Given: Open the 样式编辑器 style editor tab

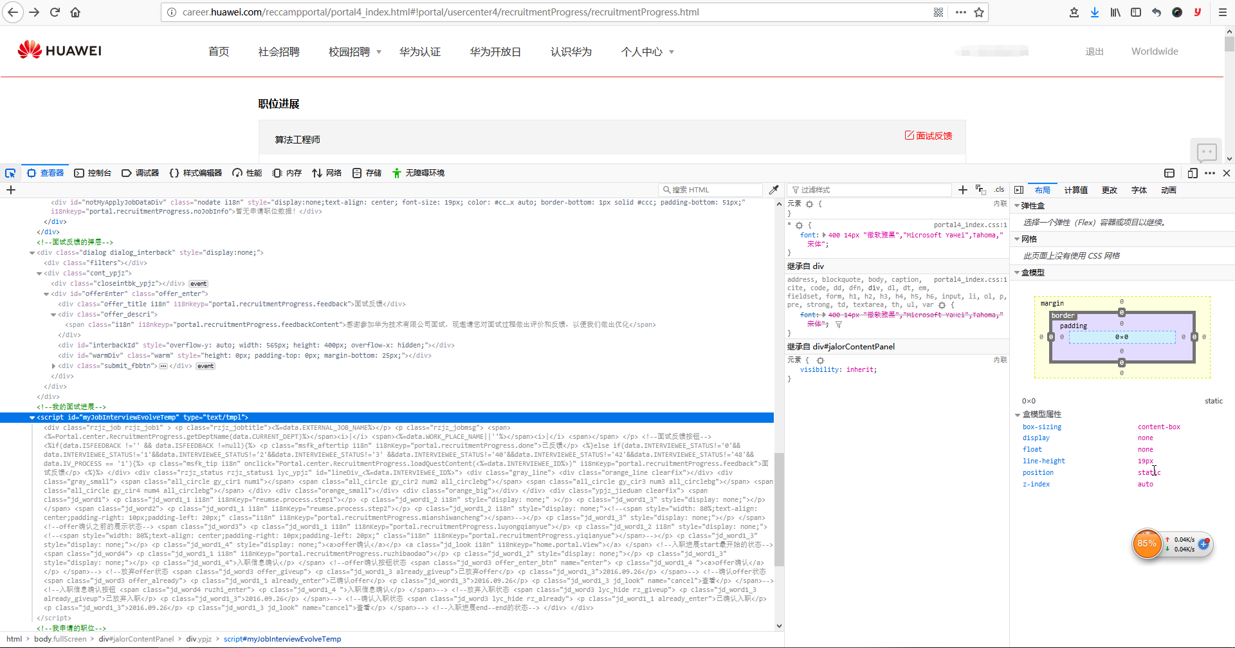Looking at the screenshot, I should [x=196, y=173].
